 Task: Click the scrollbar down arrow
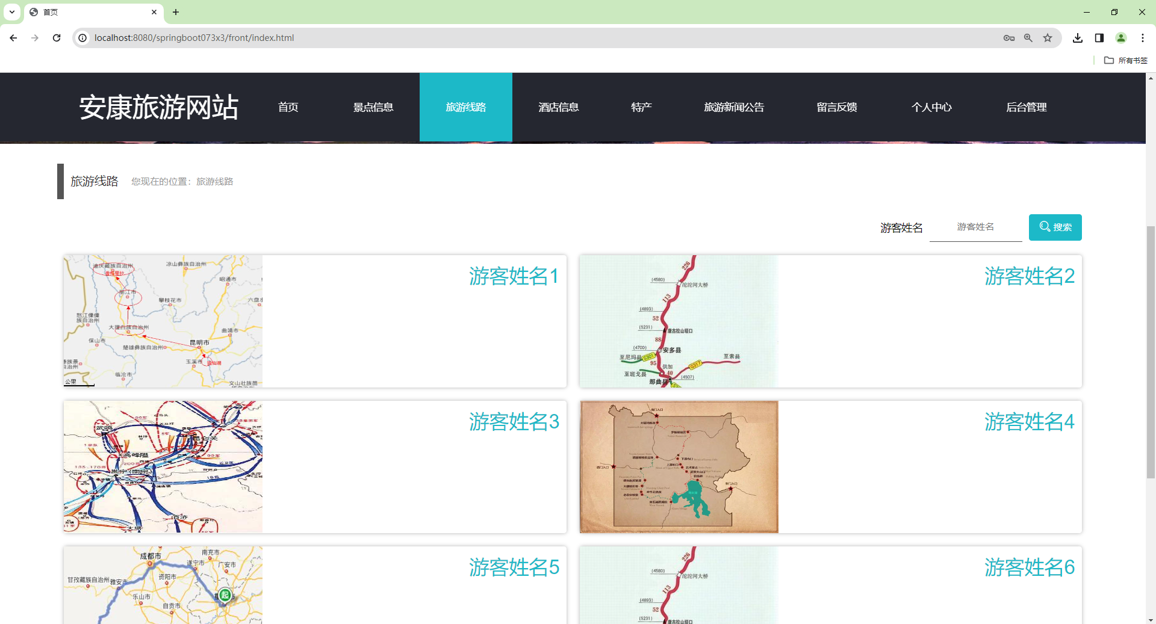click(1151, 619)
